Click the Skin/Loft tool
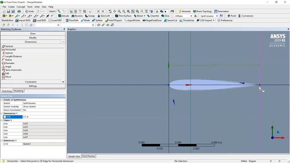 click(x=104, y=16)
